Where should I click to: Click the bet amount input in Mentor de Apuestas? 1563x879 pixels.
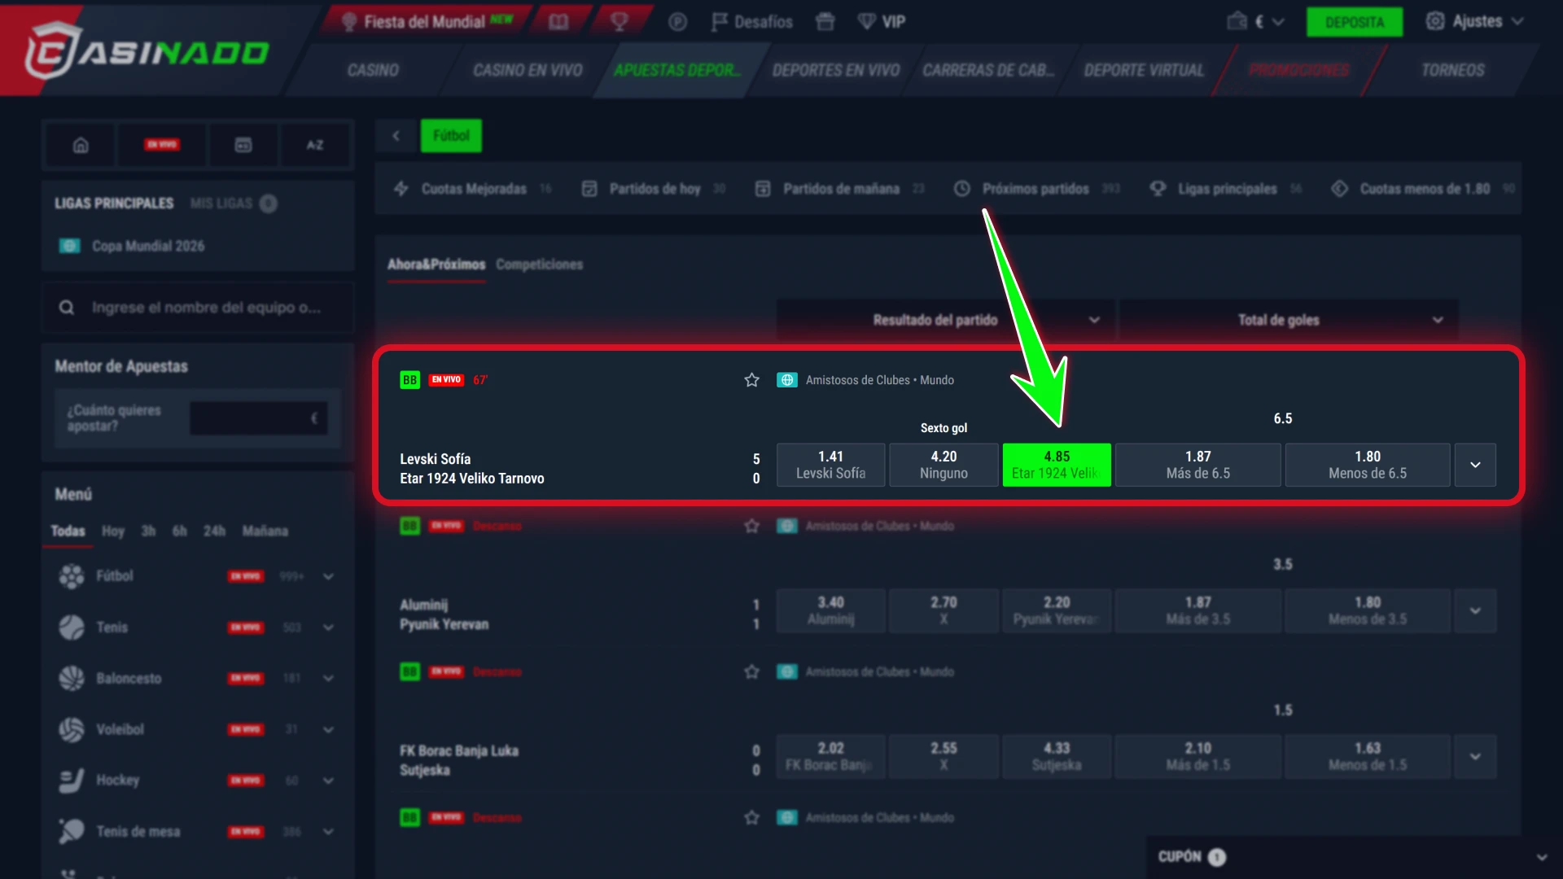[x=259, y=418]
